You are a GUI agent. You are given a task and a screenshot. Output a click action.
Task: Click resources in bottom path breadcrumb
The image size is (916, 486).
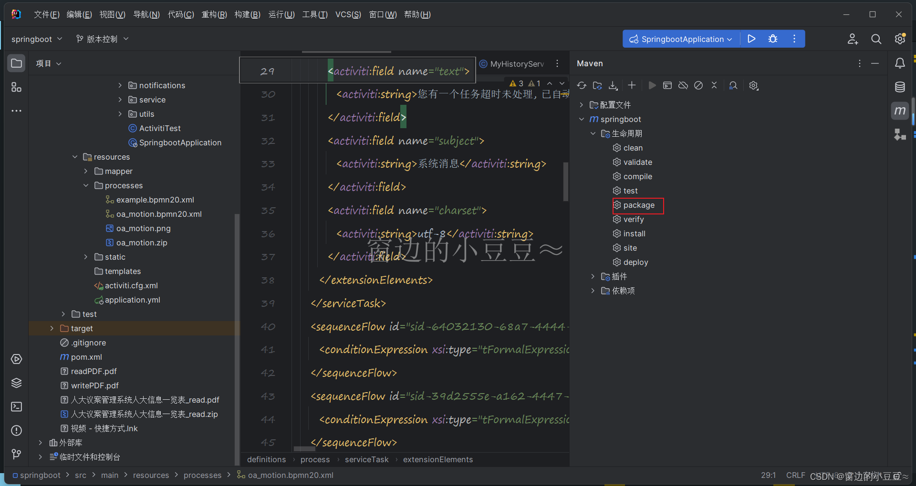tap(151, 475)
